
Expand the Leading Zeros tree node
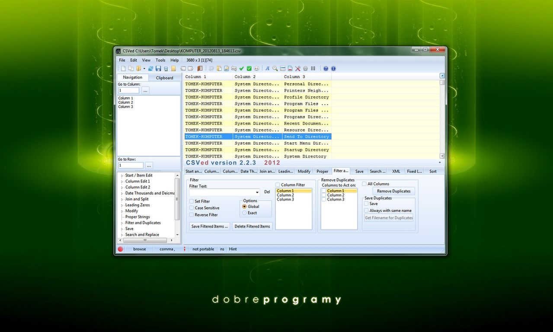(122, 205)
